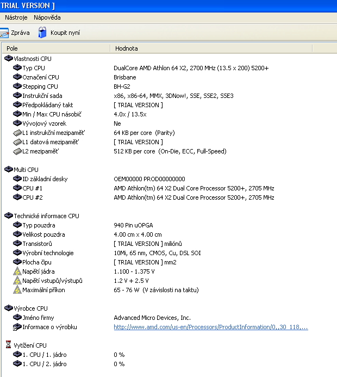Click the Pole column header
Viewport: 337px width, 377px height.
click(56, 48)
